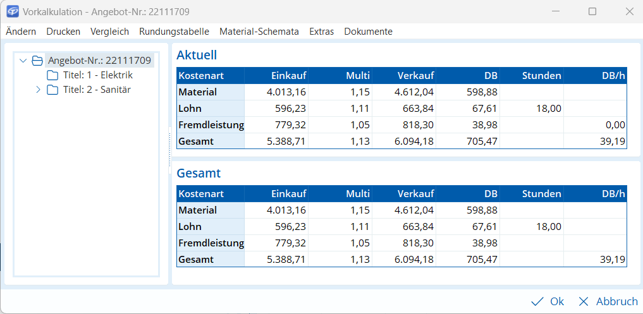
Task: Click the vertical splitter handle between panels
Action: pos(169,150)
